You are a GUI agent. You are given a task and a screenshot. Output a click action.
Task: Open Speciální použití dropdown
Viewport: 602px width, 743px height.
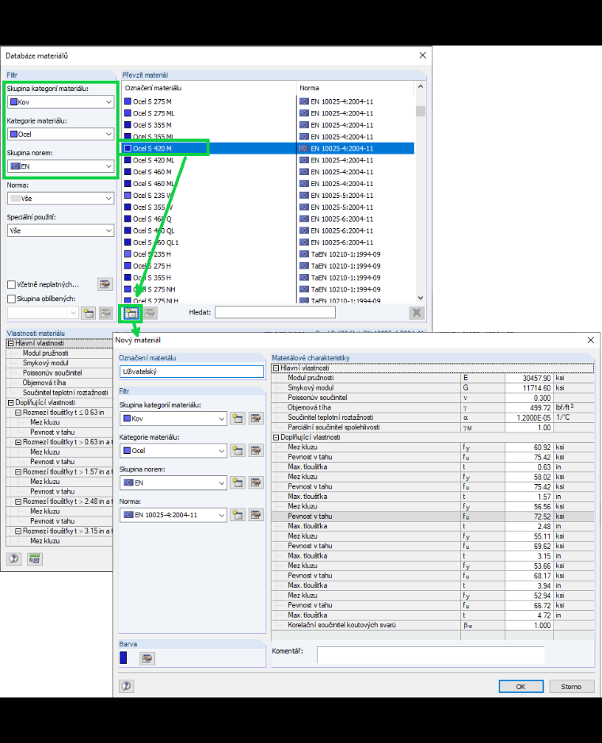click(61, 231)
